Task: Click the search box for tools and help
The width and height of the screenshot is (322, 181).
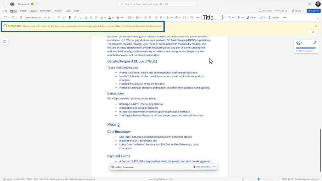Action: 157,4
